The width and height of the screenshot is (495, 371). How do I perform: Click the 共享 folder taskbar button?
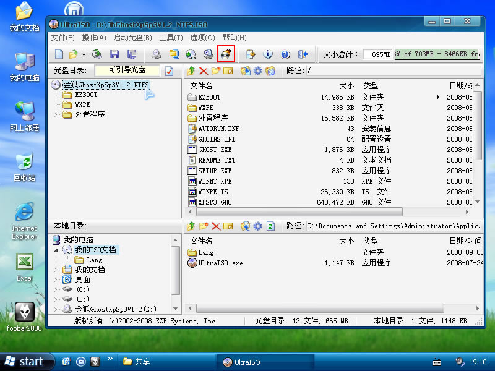166,362
